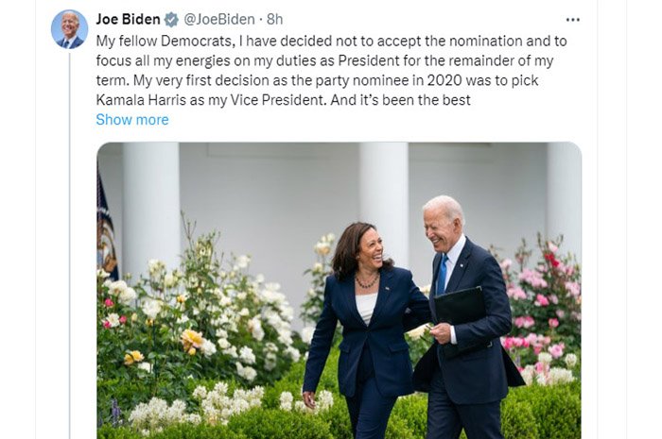
Task: Click the thread line below the avatar
Action: (x=69, y=236)
